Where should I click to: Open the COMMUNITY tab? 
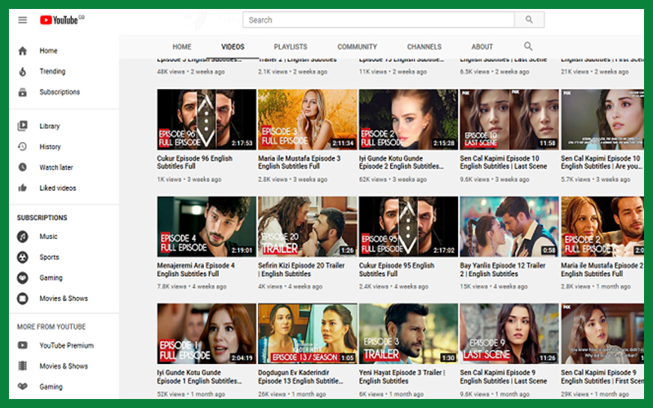[357, 47]
